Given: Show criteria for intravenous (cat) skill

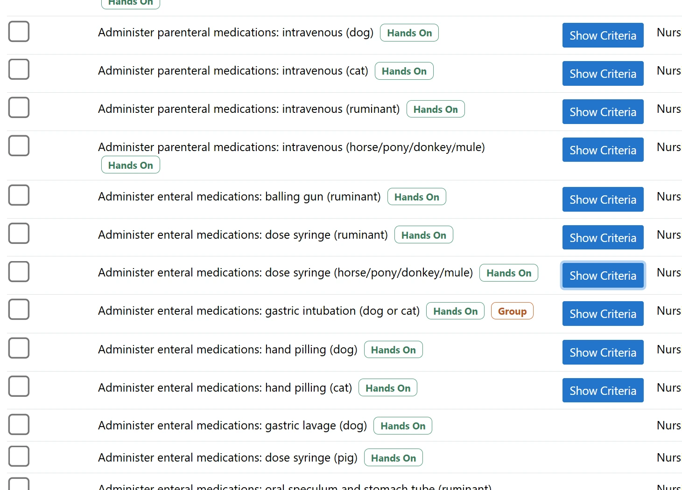Looking at the screenshot, I should pyautogui.click(x=603, y=74).
